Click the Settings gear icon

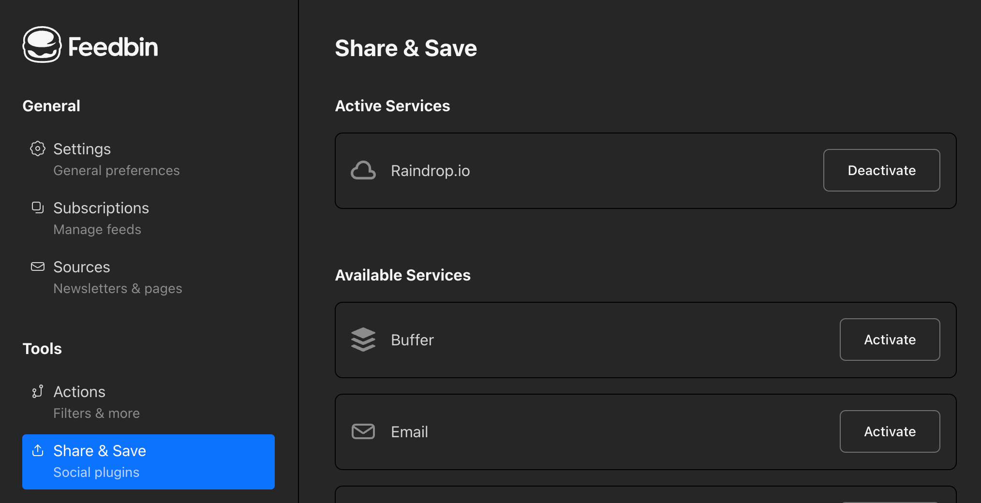(38, 148)
